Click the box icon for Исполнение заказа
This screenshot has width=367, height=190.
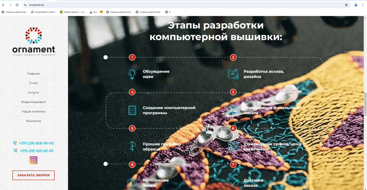[x=132, y=182]
